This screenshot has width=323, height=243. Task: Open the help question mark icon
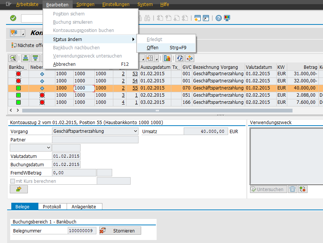(x=218, y=18)
